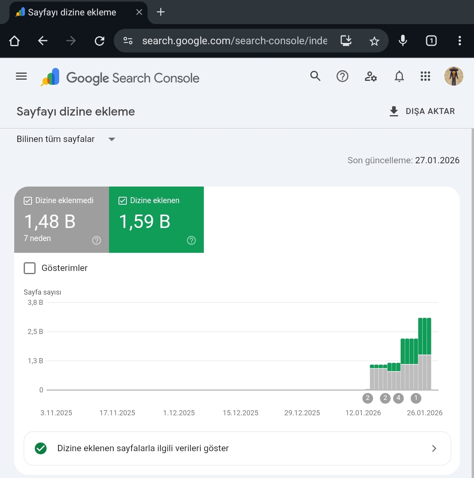Bookmark this page with the star
The width and height of the screenshot is (474, 478).
374,41
